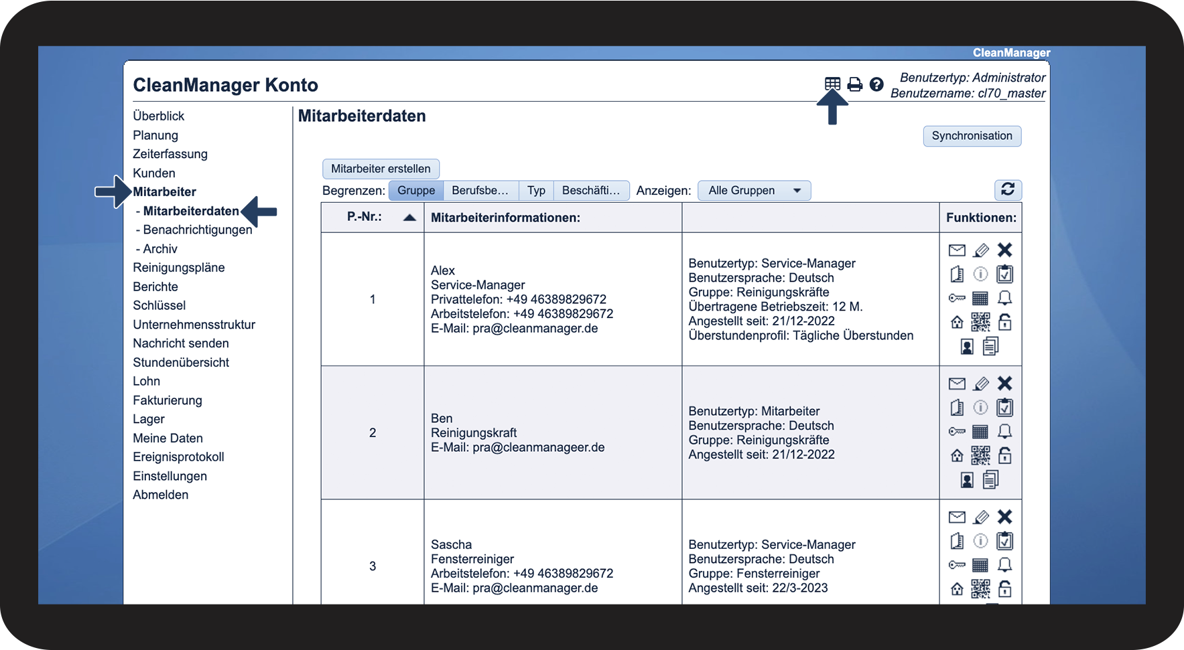Open Reinigungspläne in the sidebar
This screenshot has width=1184, height=650.
[179, 268]
